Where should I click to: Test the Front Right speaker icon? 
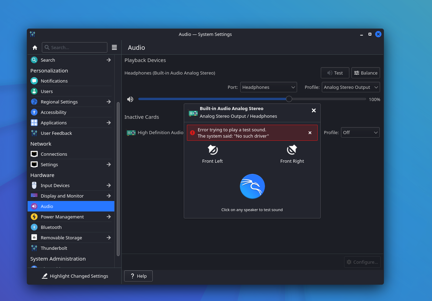[x=292, y=150]
